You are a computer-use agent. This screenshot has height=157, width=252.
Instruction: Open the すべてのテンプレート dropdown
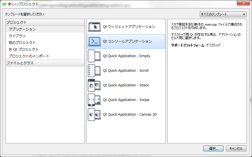223,14
